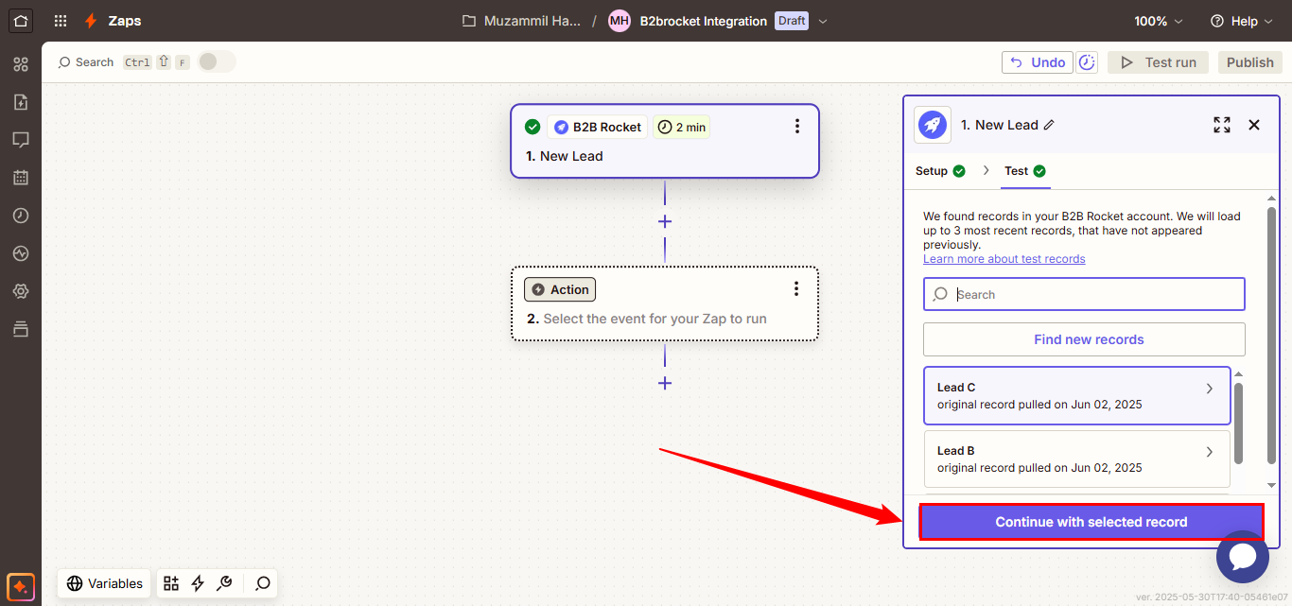Open the Draft status dropdown chevron
Image resolution: width=1292 pixels, height=606 pixels.
click(823, 21)
